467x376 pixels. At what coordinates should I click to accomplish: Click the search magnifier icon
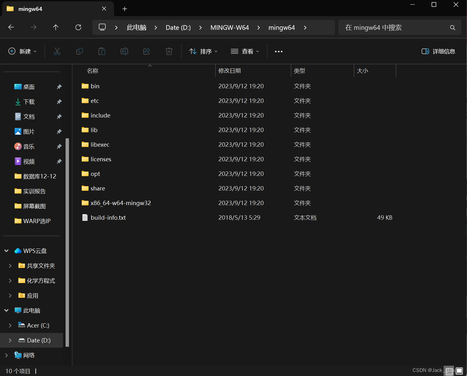[x=453, y=28]
